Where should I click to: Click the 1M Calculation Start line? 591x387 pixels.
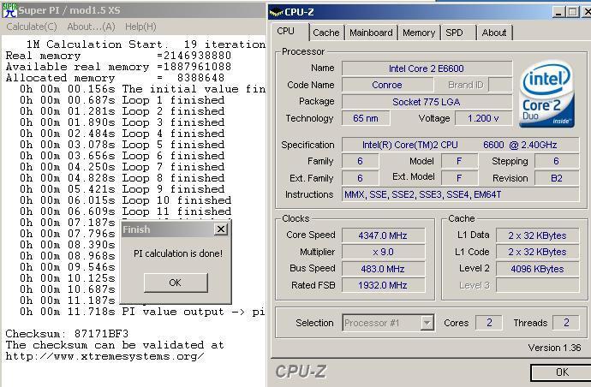[146, 45]
